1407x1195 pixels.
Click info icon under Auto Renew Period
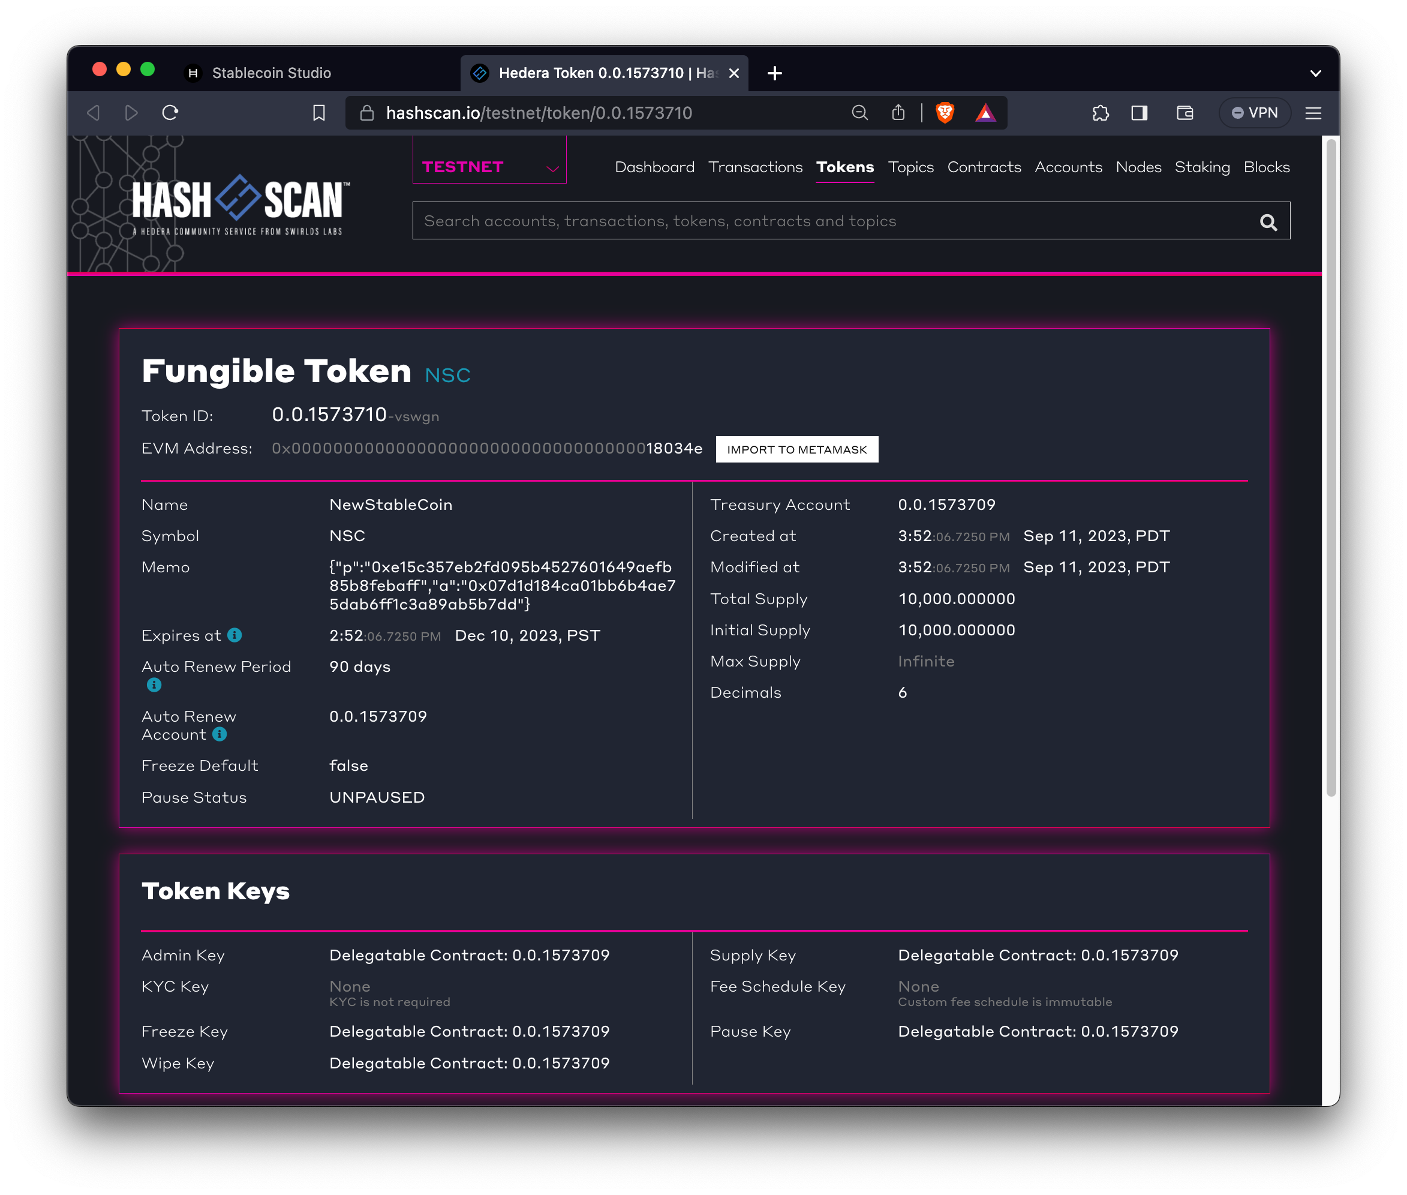pos(154,685)
